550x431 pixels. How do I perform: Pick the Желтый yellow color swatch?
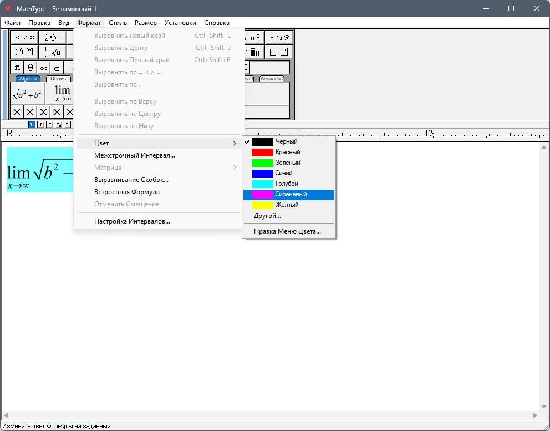pyautogui.click(x=262, y=205)
